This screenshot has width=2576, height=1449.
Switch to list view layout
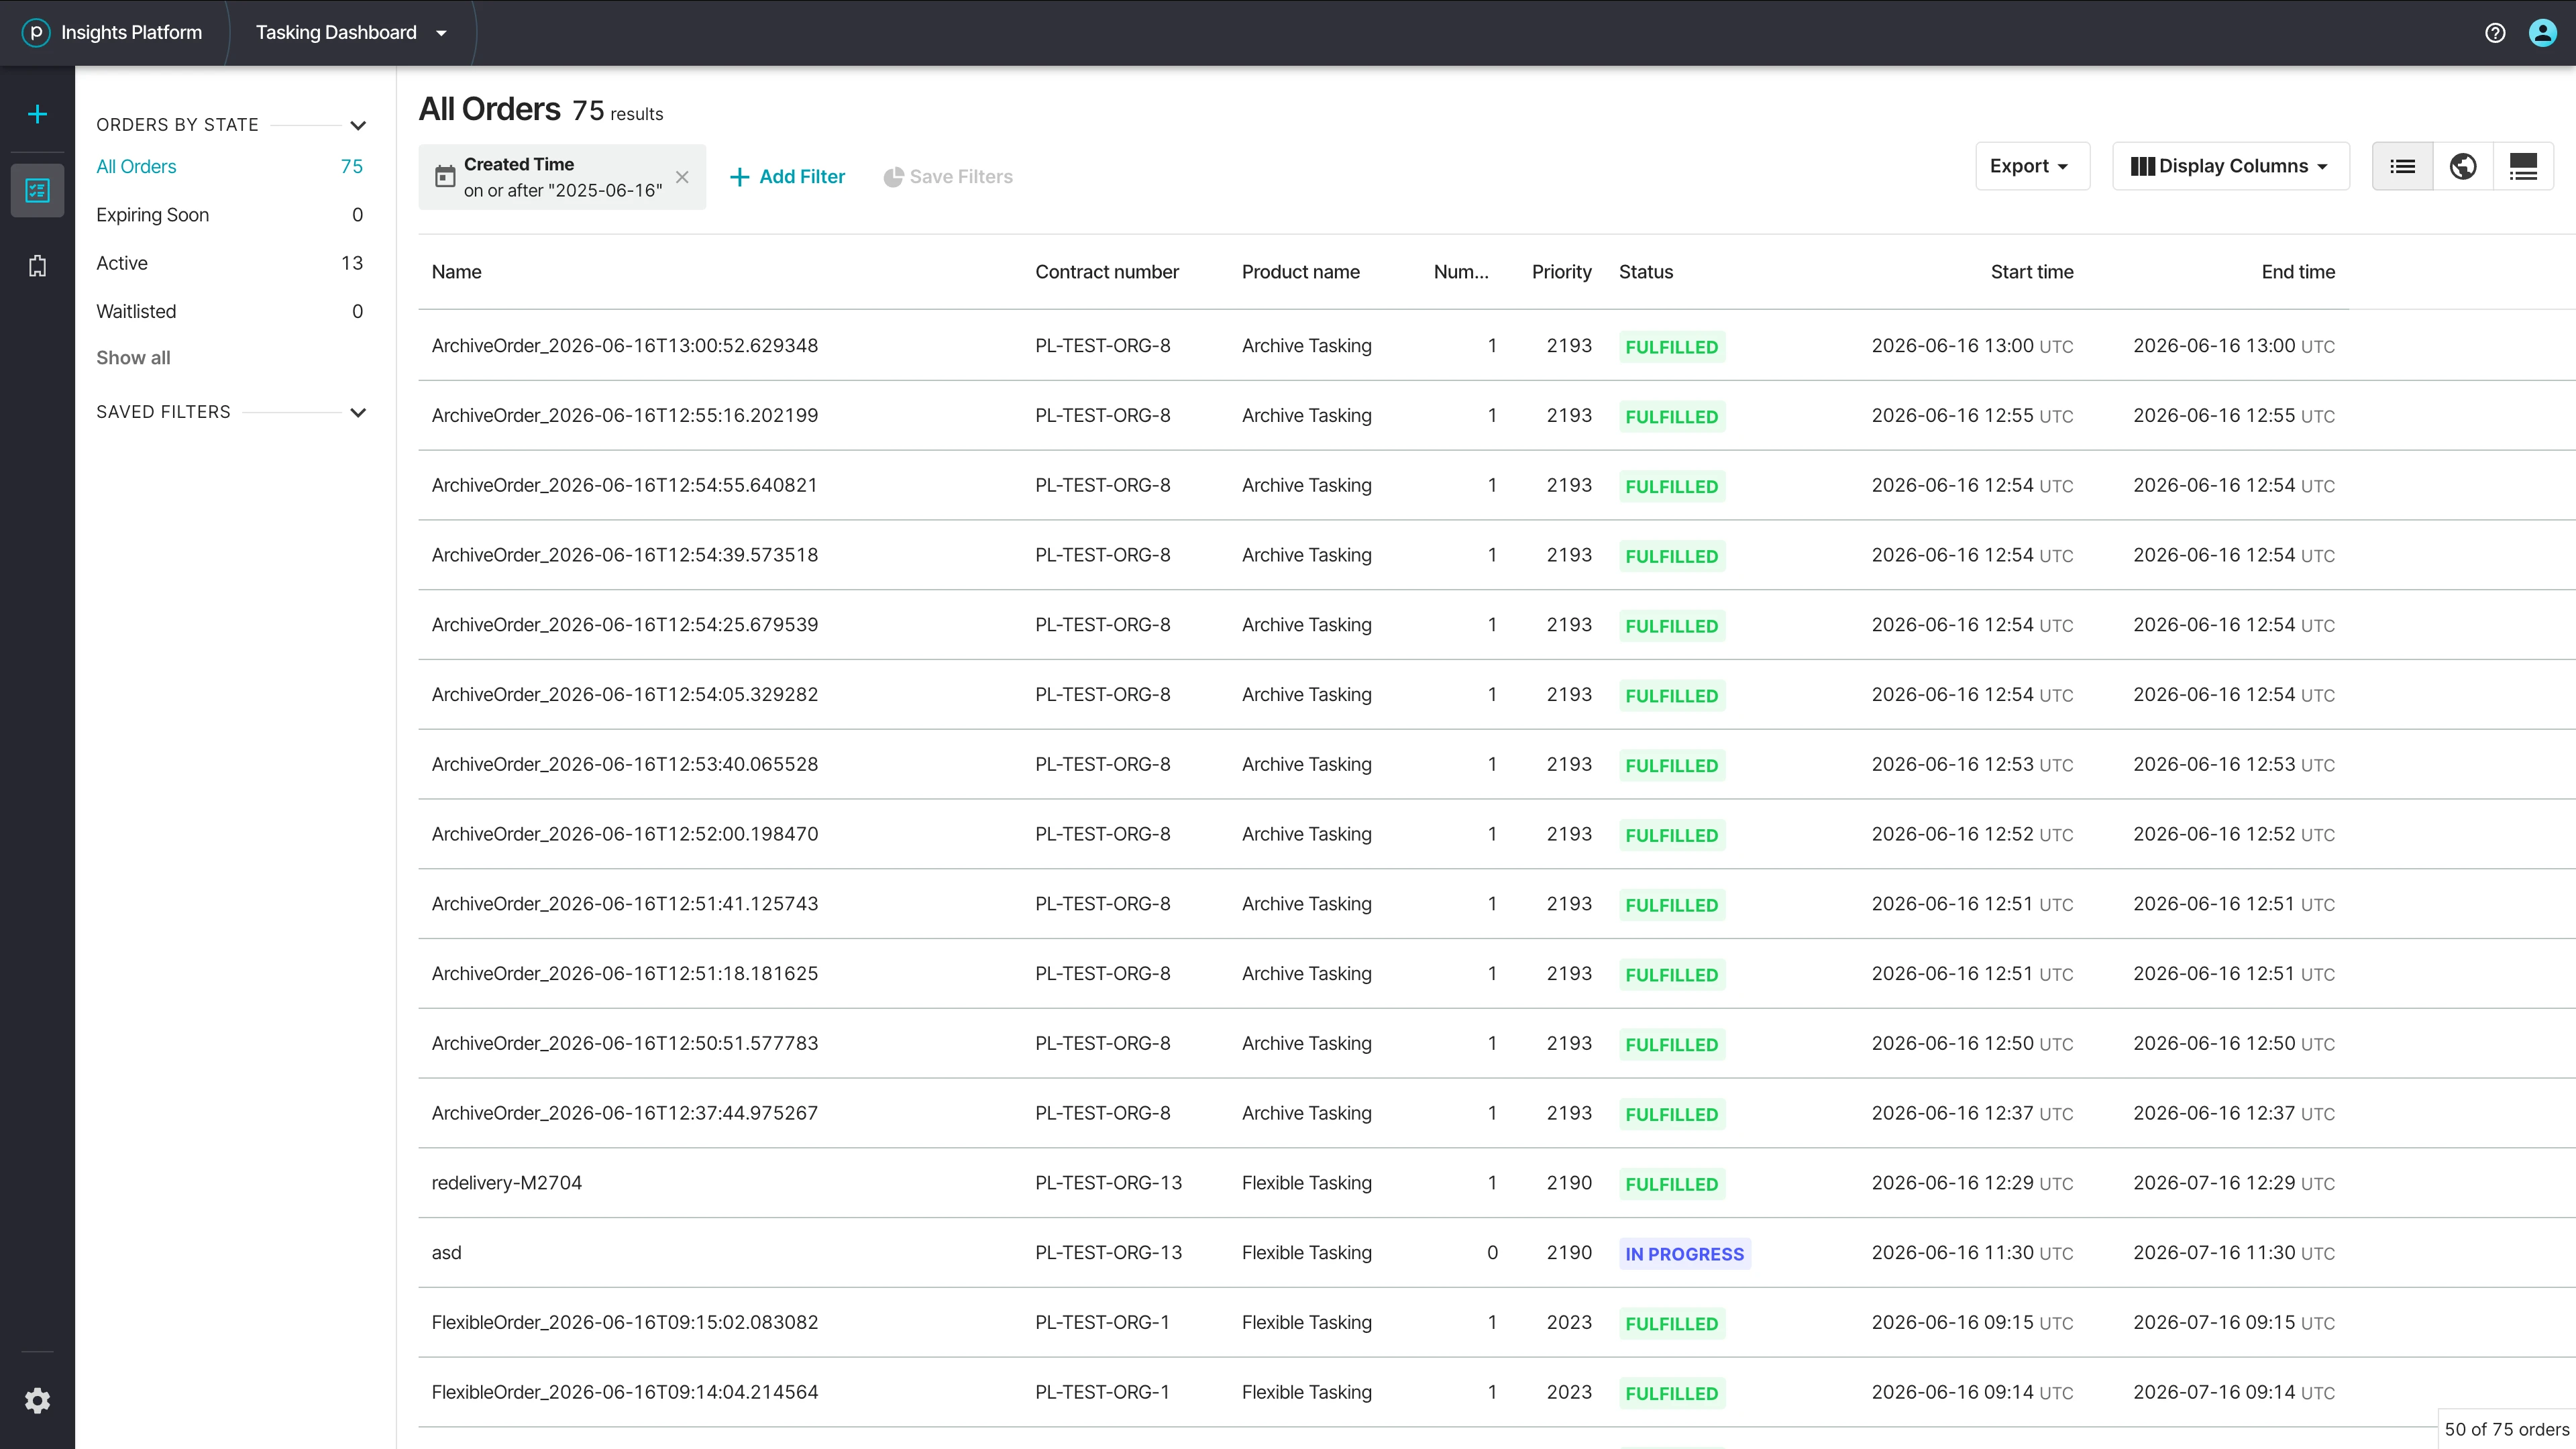2403,166
